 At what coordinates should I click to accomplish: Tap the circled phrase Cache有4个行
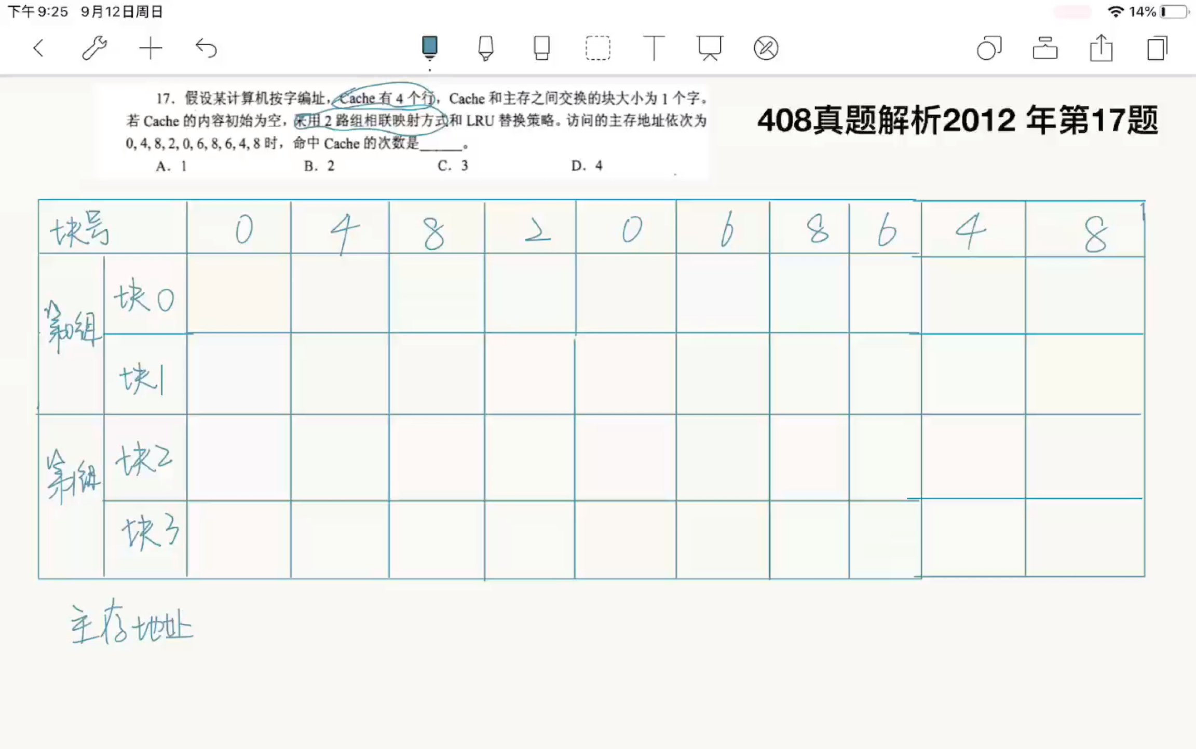(387, 98)
